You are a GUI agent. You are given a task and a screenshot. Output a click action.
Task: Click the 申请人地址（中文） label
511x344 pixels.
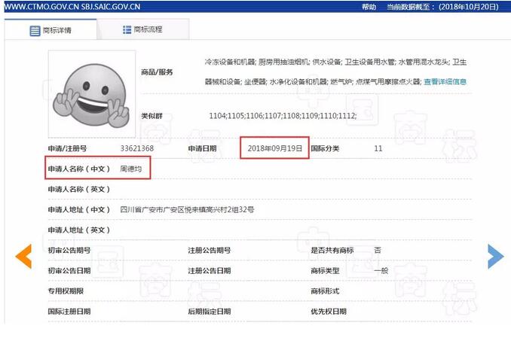coord(79,209)
